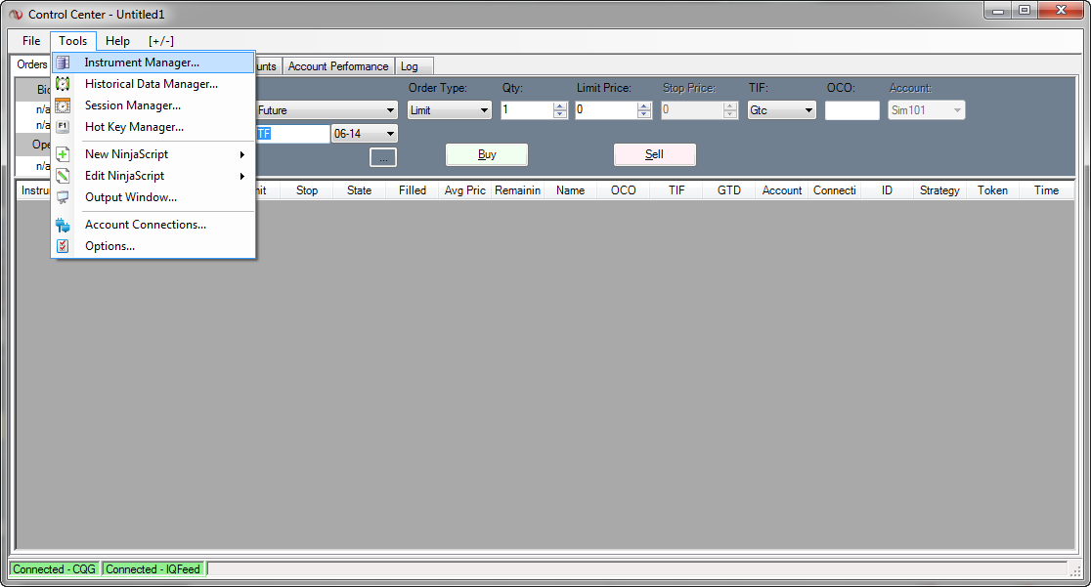Click the NinjaTrader logo in the title bar

[x=16, y=14]
